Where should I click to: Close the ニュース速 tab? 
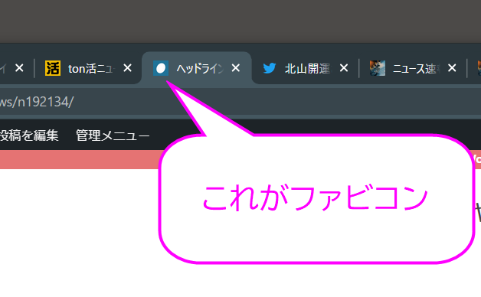point(452,68)
